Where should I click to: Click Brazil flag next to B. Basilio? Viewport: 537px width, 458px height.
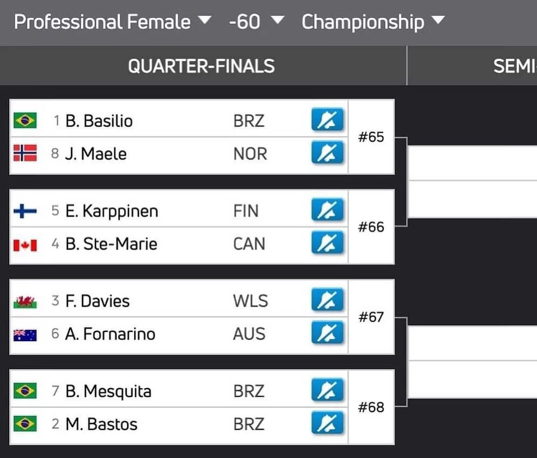[x=25, y=120]
